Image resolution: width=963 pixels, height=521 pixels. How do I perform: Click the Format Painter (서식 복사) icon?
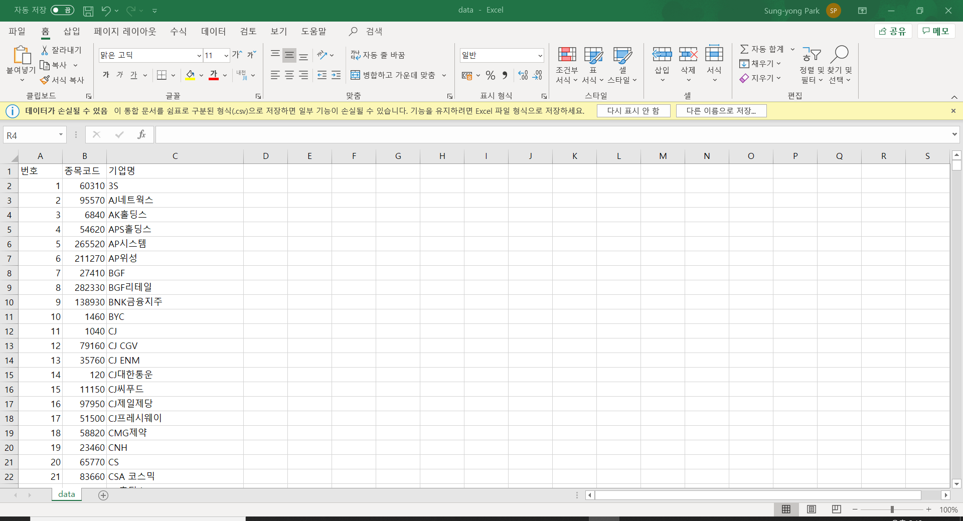pos(45,80)
